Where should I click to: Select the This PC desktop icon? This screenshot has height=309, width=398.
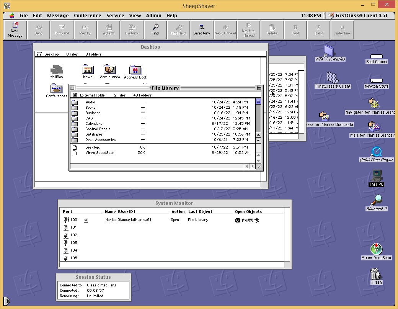[x=376, y=178]
